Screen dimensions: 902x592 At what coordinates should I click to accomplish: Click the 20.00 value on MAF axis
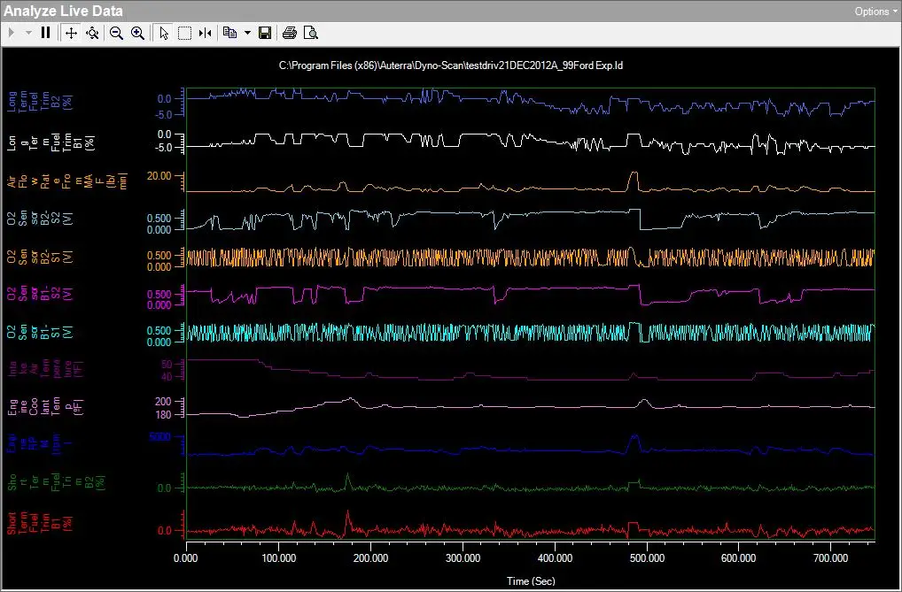pos(159,176)
